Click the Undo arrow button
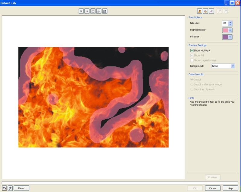 4,188
